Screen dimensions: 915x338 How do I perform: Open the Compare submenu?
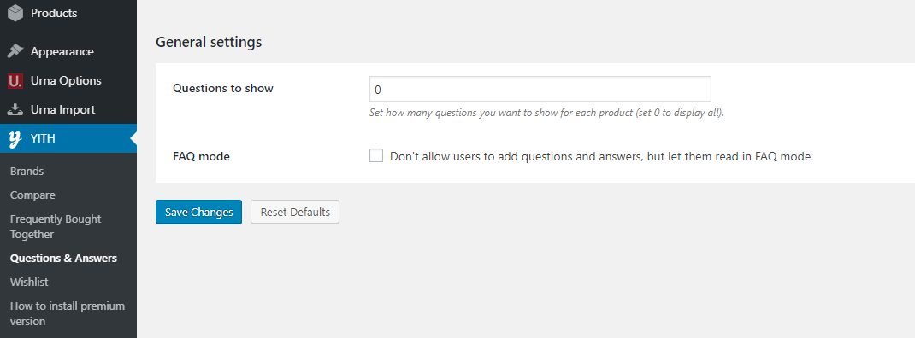tap(32, 195)
